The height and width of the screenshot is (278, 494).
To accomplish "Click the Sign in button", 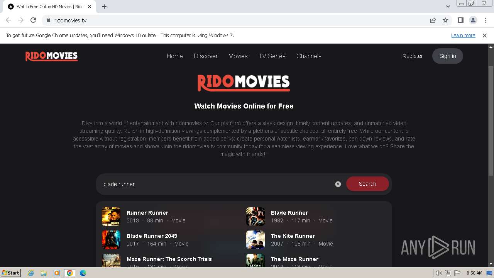I will [448, 56].
